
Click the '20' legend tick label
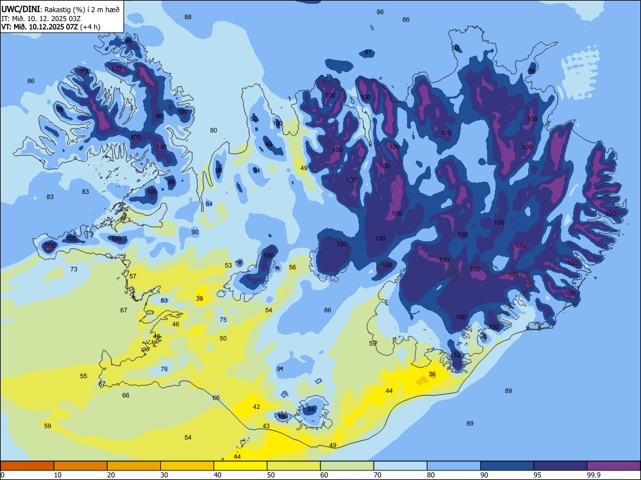[x=111, y=475]
